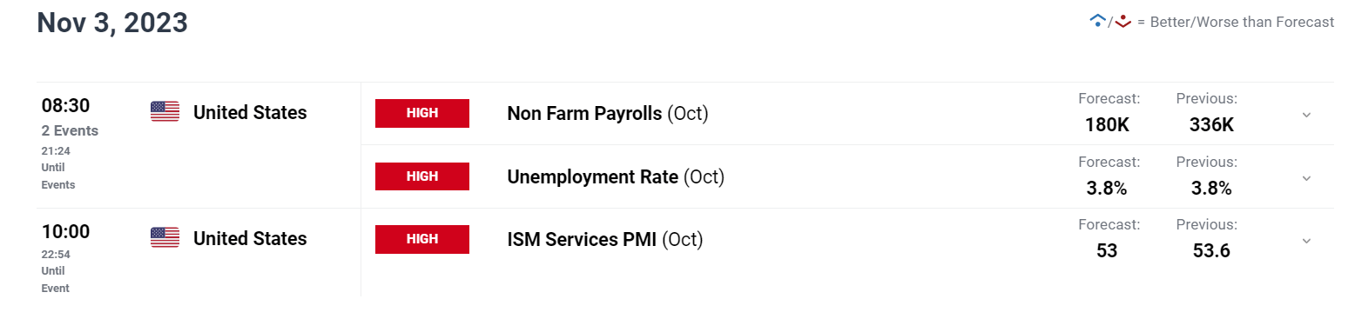Click the HIGH badge for Unemployment Rate
The height and width of the screenshot is (319, 1355).
(422, 176)
